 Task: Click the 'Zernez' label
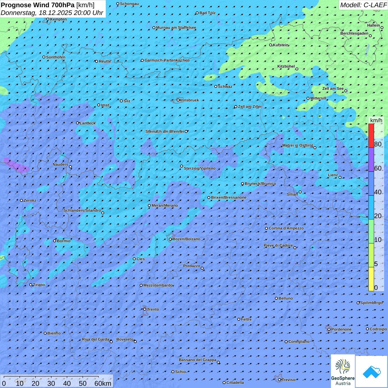point(30,200)
